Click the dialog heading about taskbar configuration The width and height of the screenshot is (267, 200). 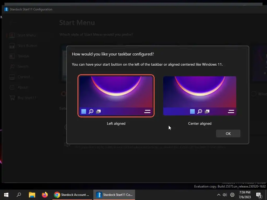point(113,54)
